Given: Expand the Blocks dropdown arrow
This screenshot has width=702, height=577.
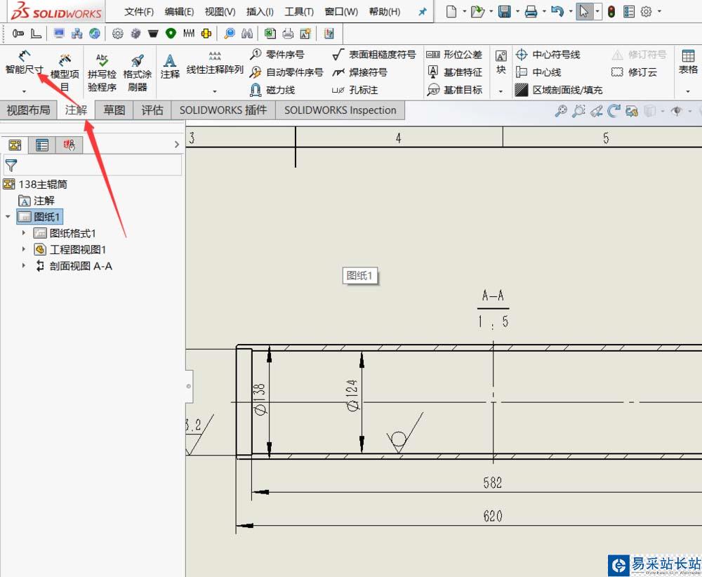Looking at the screenshot, I should point(501,91).
